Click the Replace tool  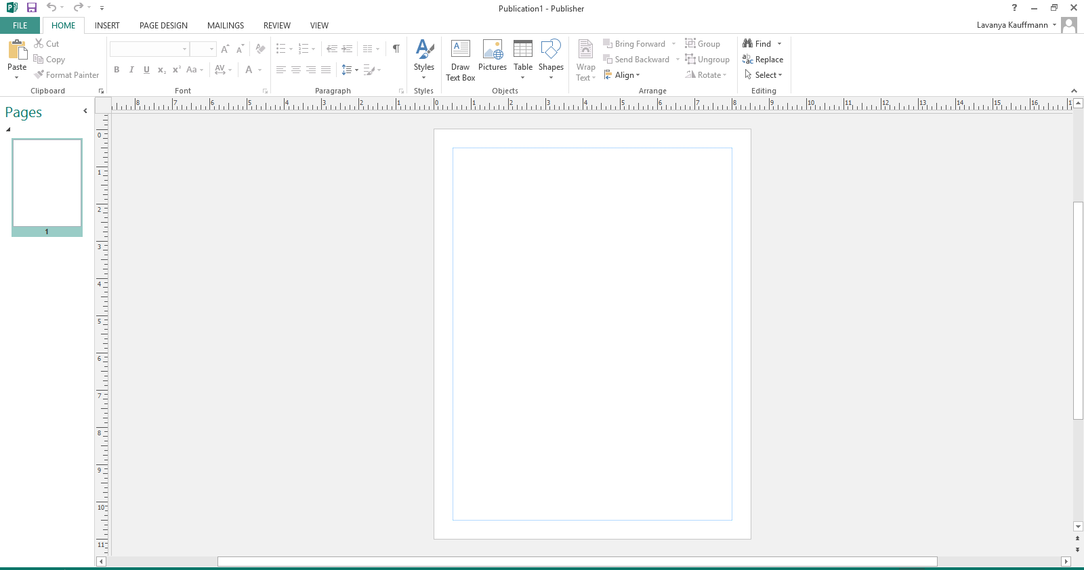pyautogui.click(x=763, y=60)
